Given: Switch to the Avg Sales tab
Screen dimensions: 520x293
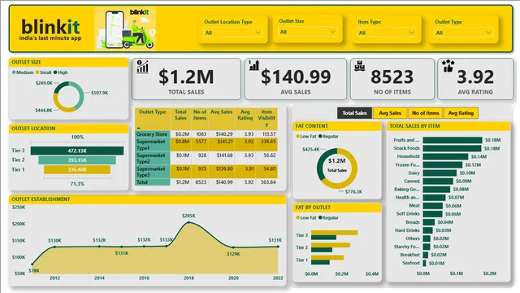Looking at the screenshot, I should pos(390,113).
